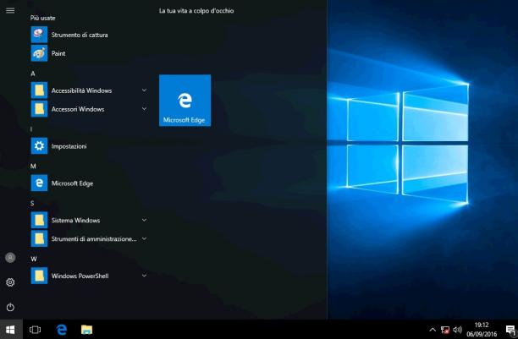Viewport: 518px width, 339px height.
Task: Open the clock and date 19:12
Action: [x=482, y=330]
